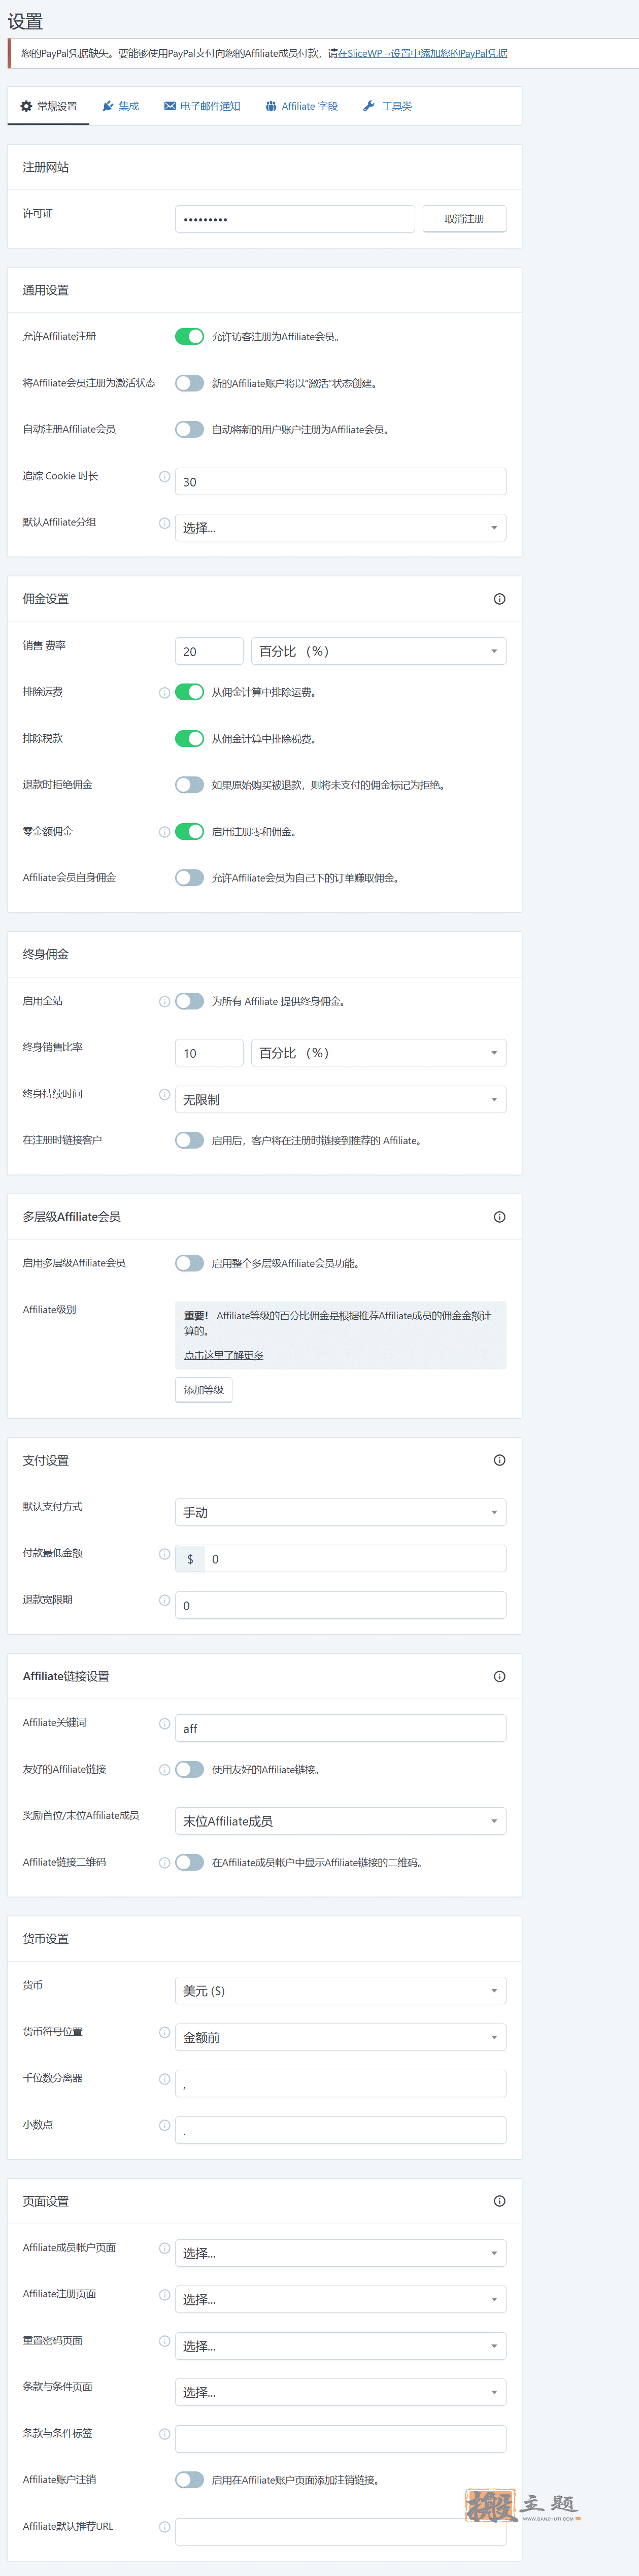Viewport: 639px width, 2576px height.
Task: Turn off 排除税款 toggle
Action: [189, 739]
